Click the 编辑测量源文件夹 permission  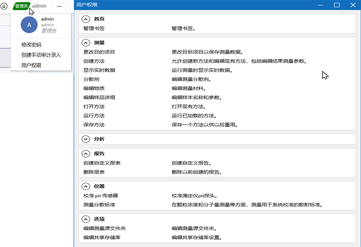(x=105, y=228)
